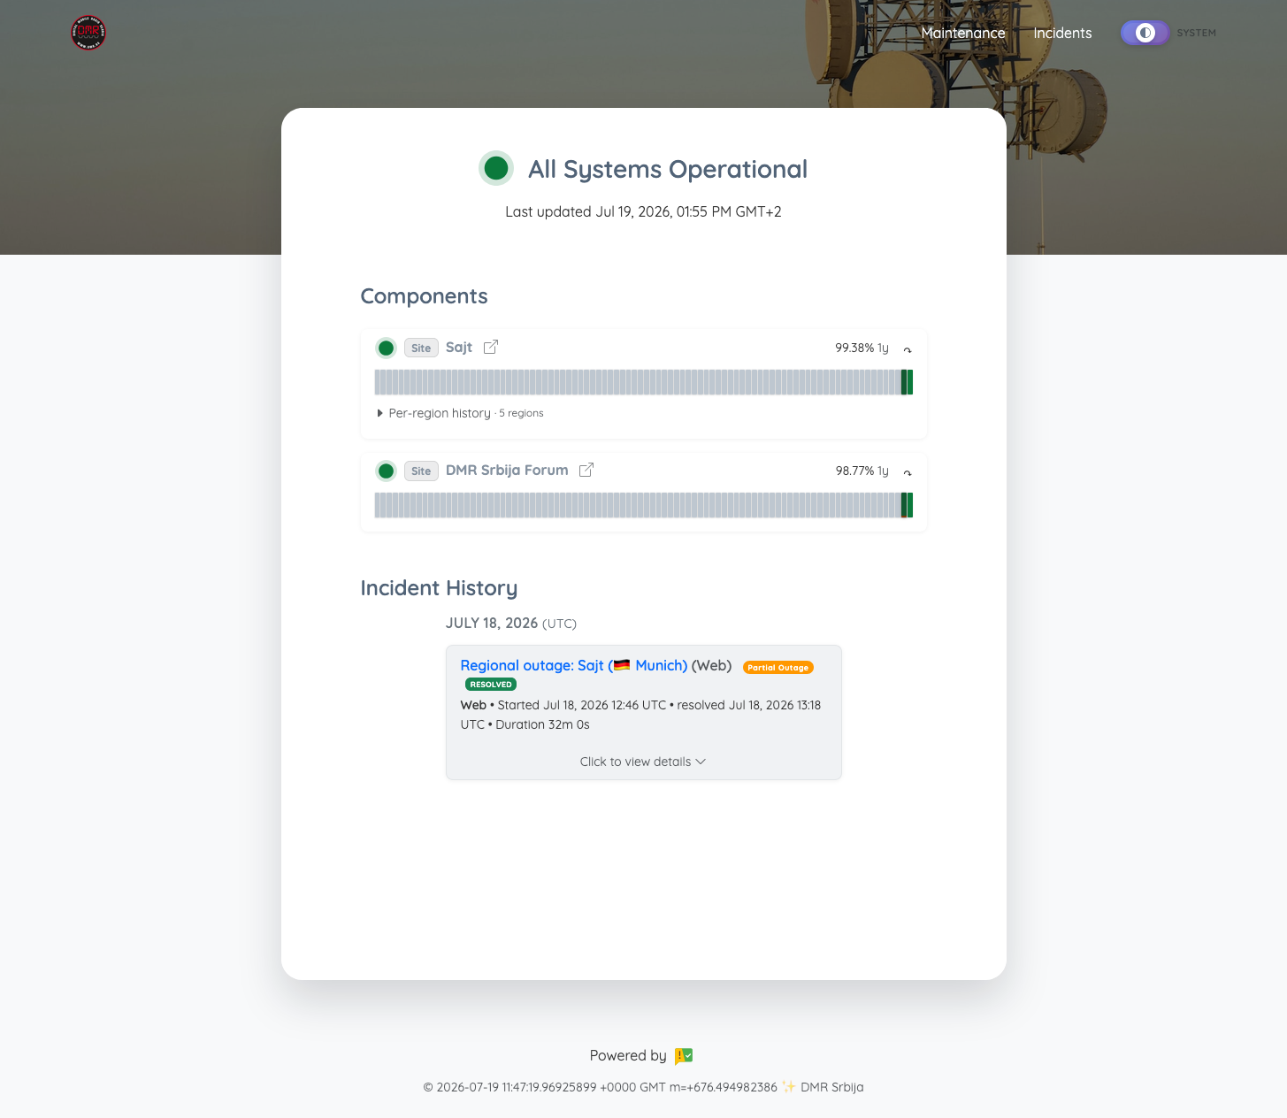Click the SYSTEM theme label

pyautogui.click(x=1196, y=33)
